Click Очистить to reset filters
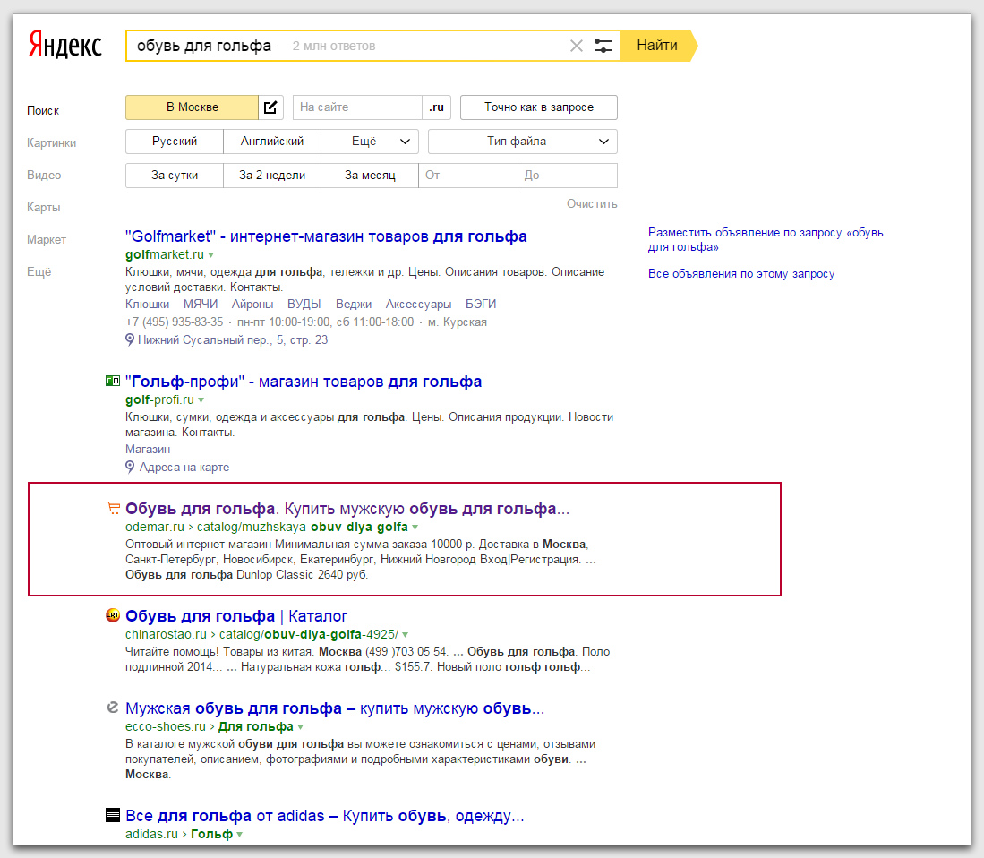 [x=592, y=203]
